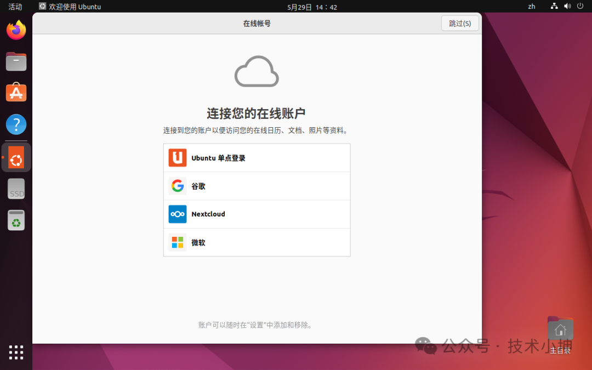Select the Ubuntu 单点登录 account row
Screen dimensions: 592x370
pyautogui.click(x=257, y=158)
